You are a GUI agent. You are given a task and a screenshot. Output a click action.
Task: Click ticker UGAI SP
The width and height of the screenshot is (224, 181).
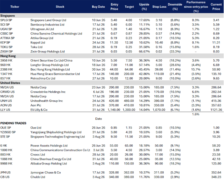pos(6,29)
